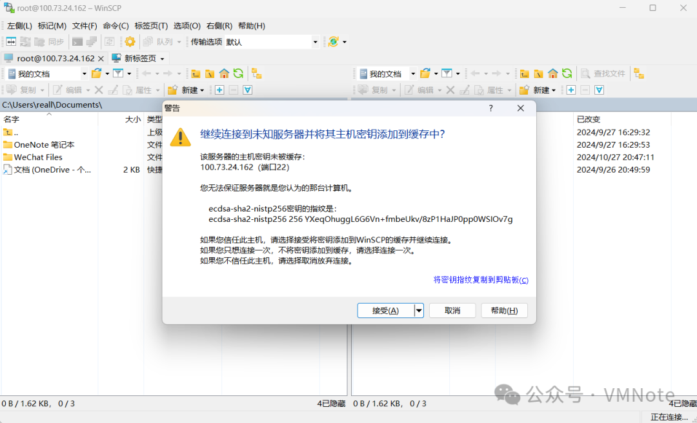This screenshot has height=423, width=697.
Task: Open the terminal console icon
Action: pos(78,42)
